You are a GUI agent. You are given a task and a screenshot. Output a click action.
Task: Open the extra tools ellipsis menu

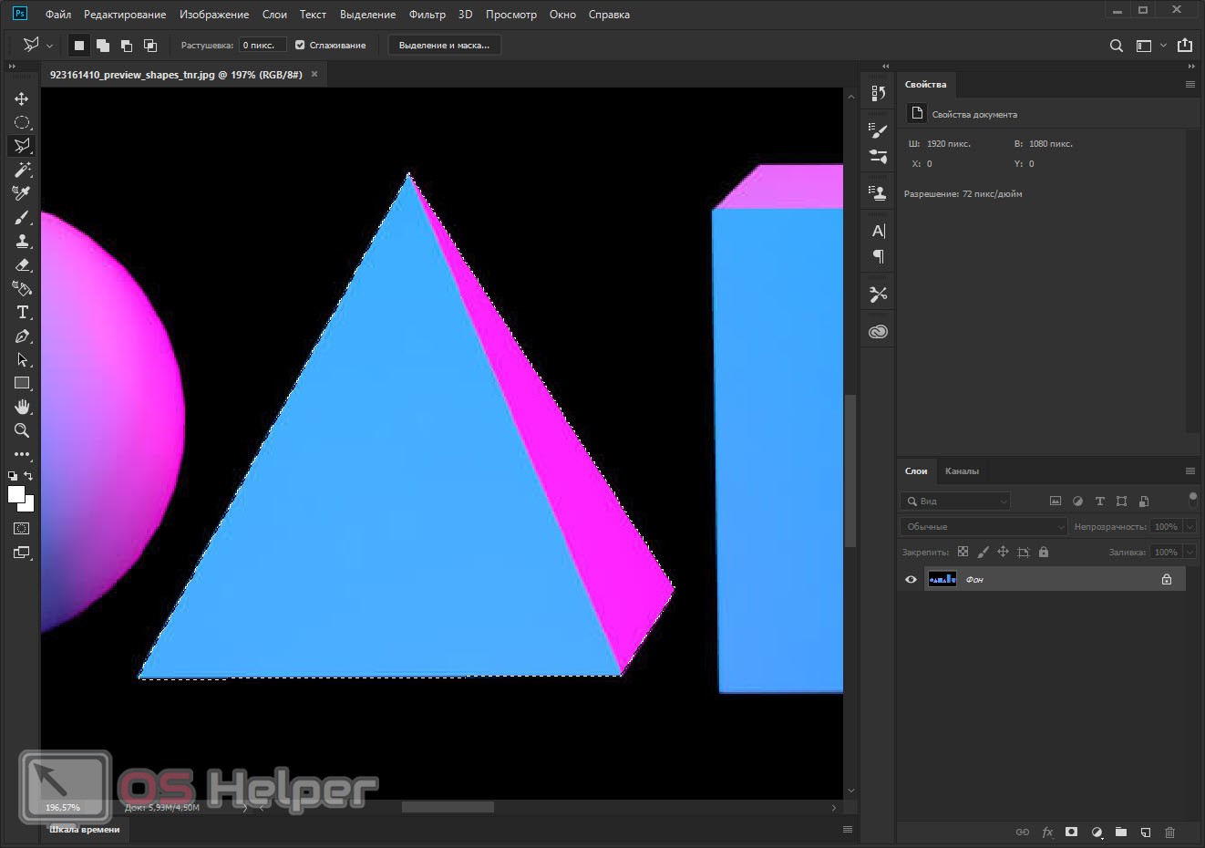pyautogui.click(x=22, y=454)
